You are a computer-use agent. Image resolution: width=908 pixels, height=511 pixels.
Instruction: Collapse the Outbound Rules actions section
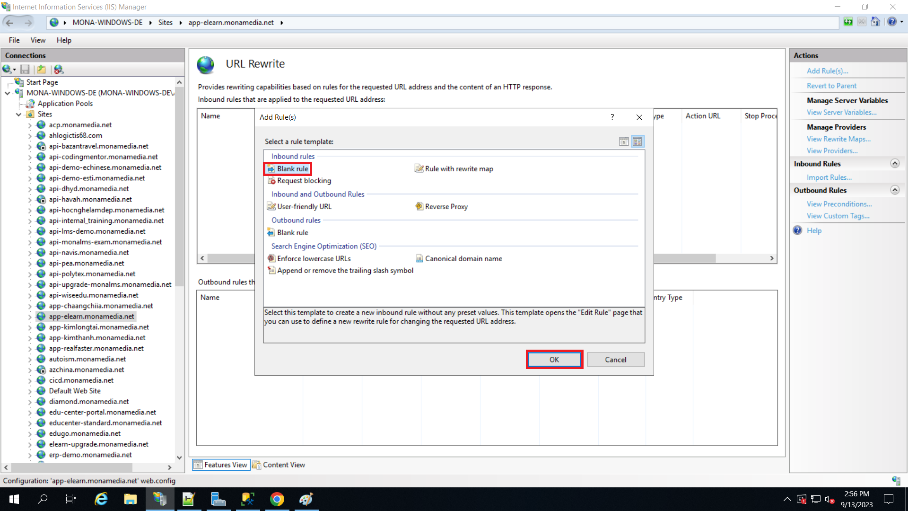[x=895, y=190]
